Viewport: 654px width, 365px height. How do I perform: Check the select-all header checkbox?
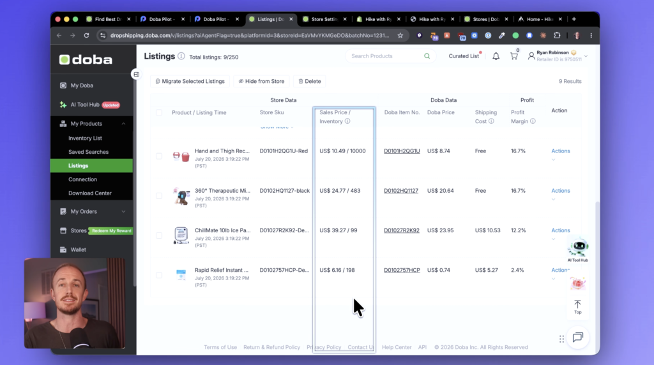(x=159, y=112)
